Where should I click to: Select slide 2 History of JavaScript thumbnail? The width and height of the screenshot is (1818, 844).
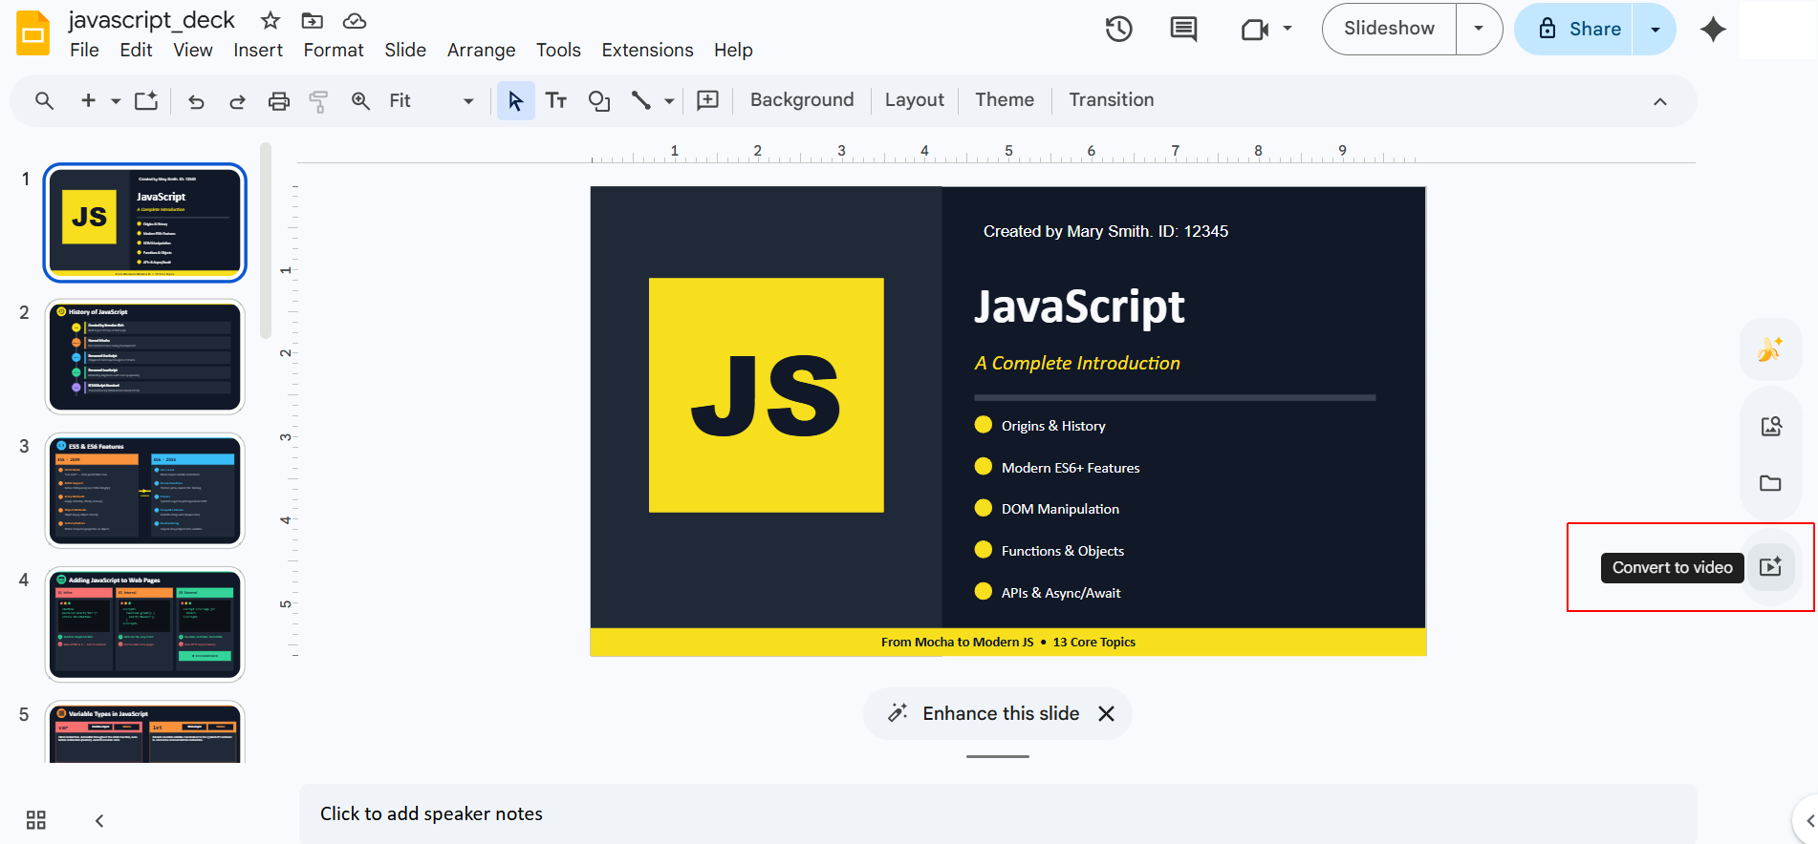145,357
